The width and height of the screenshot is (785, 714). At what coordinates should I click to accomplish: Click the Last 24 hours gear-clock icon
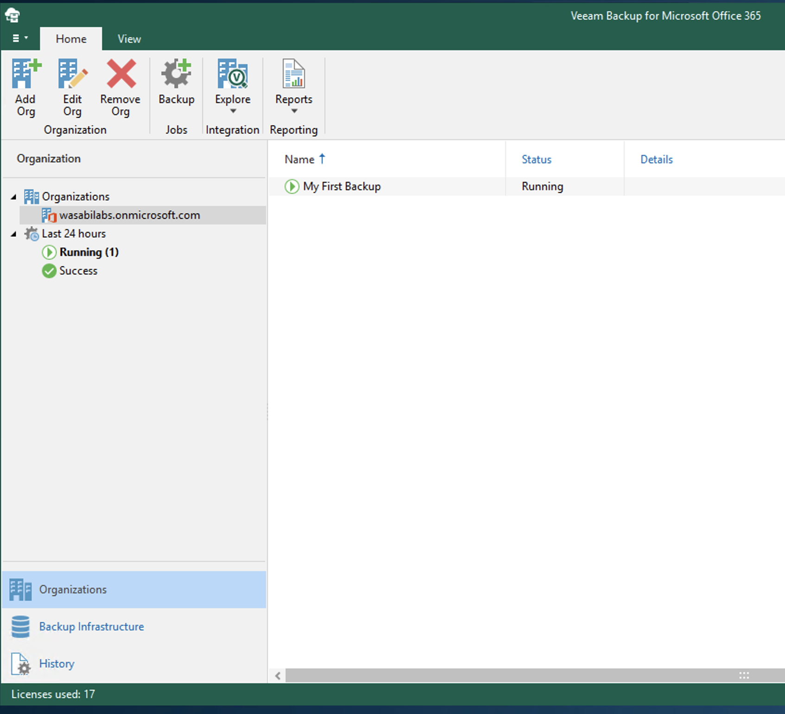[32, 234]
